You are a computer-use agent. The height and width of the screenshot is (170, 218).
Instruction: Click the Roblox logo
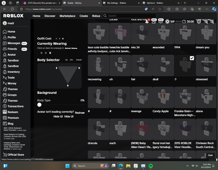(14, 16)
